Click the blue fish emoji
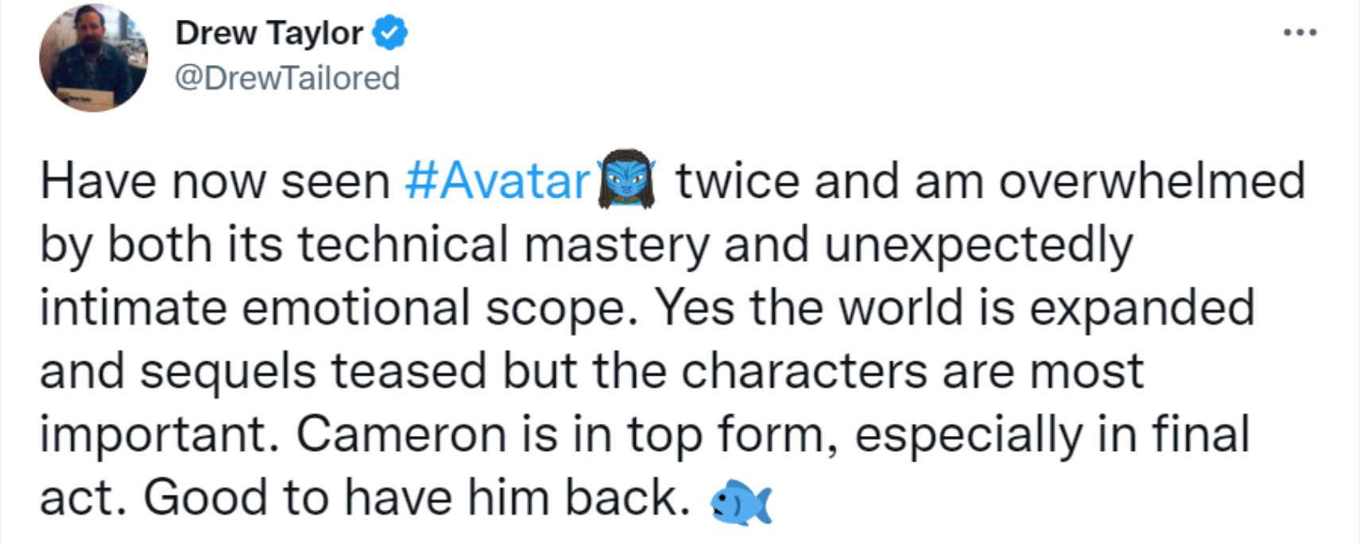 (741, 502)
